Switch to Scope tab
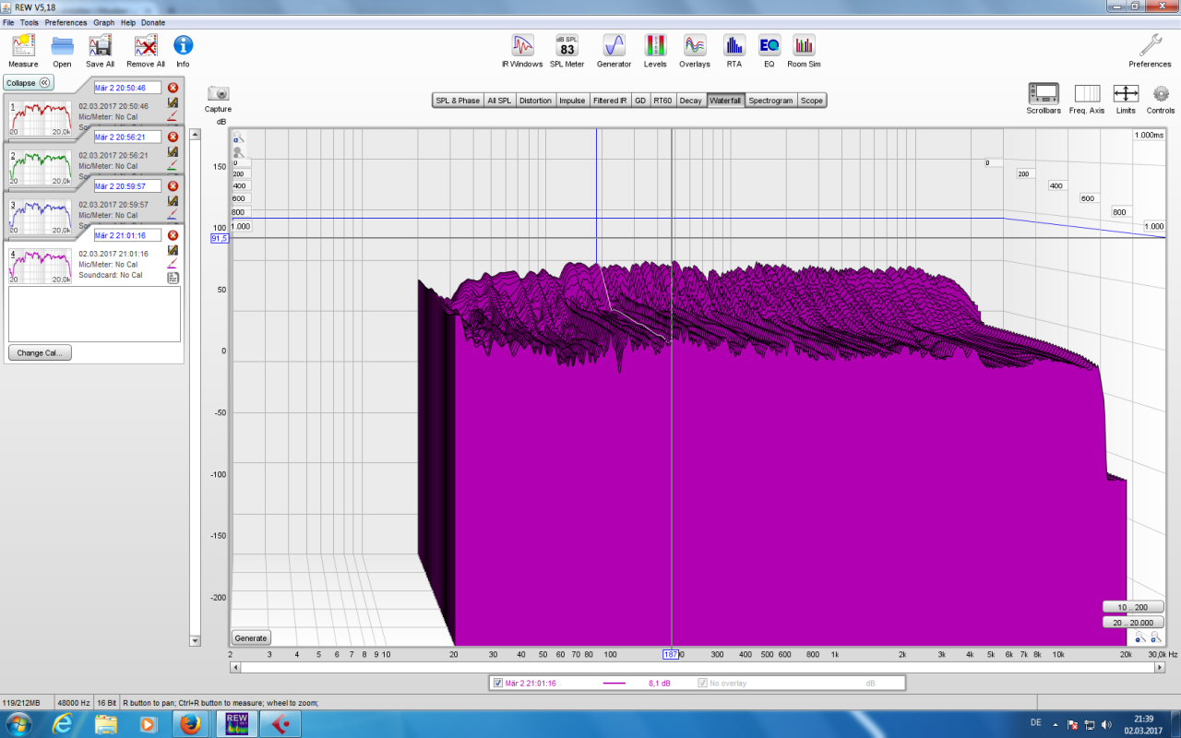 tap(812, 101)
